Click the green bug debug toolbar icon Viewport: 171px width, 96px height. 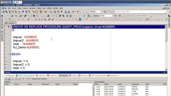click(x=62, y=12)
